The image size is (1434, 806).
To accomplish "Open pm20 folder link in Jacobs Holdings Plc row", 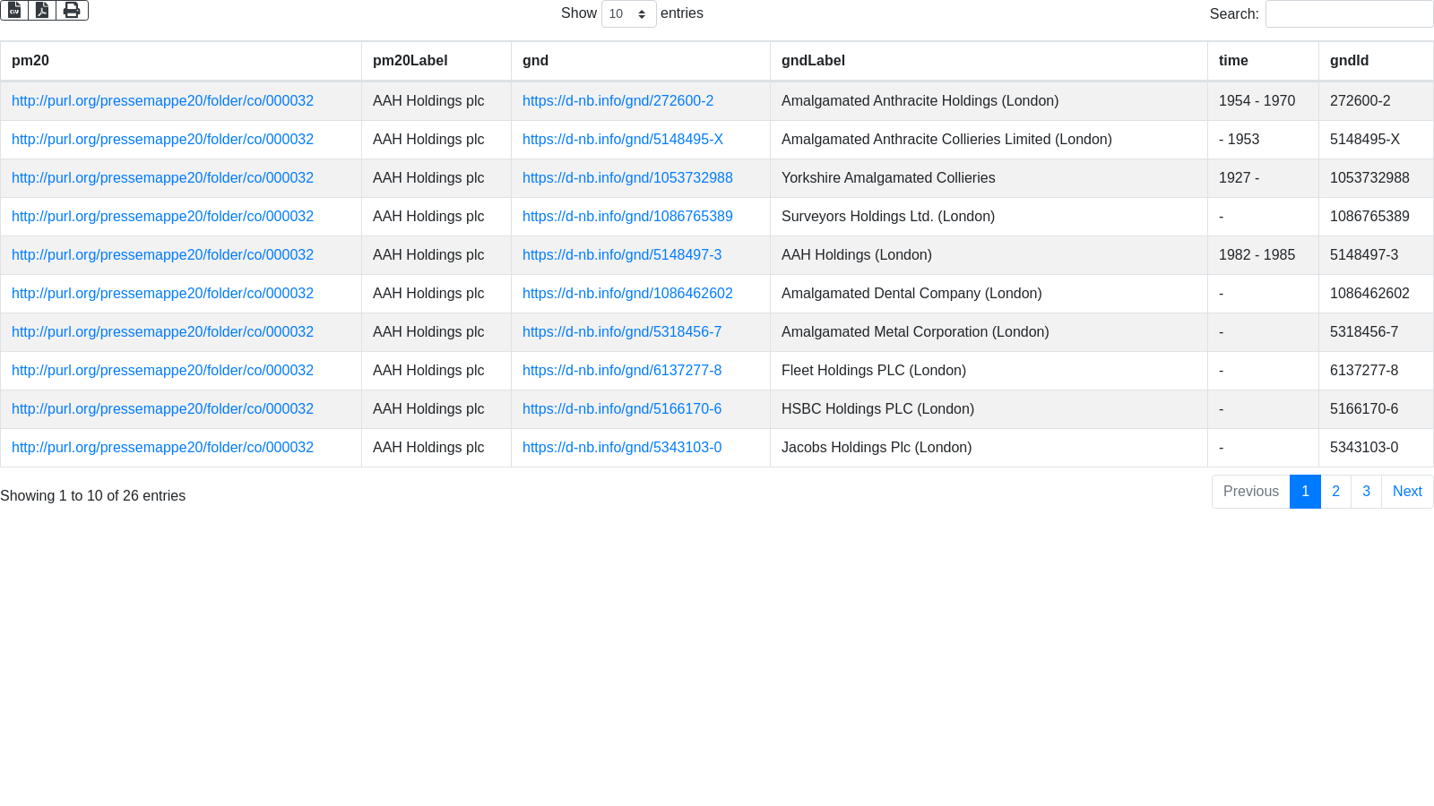I will tap(162, 448).
